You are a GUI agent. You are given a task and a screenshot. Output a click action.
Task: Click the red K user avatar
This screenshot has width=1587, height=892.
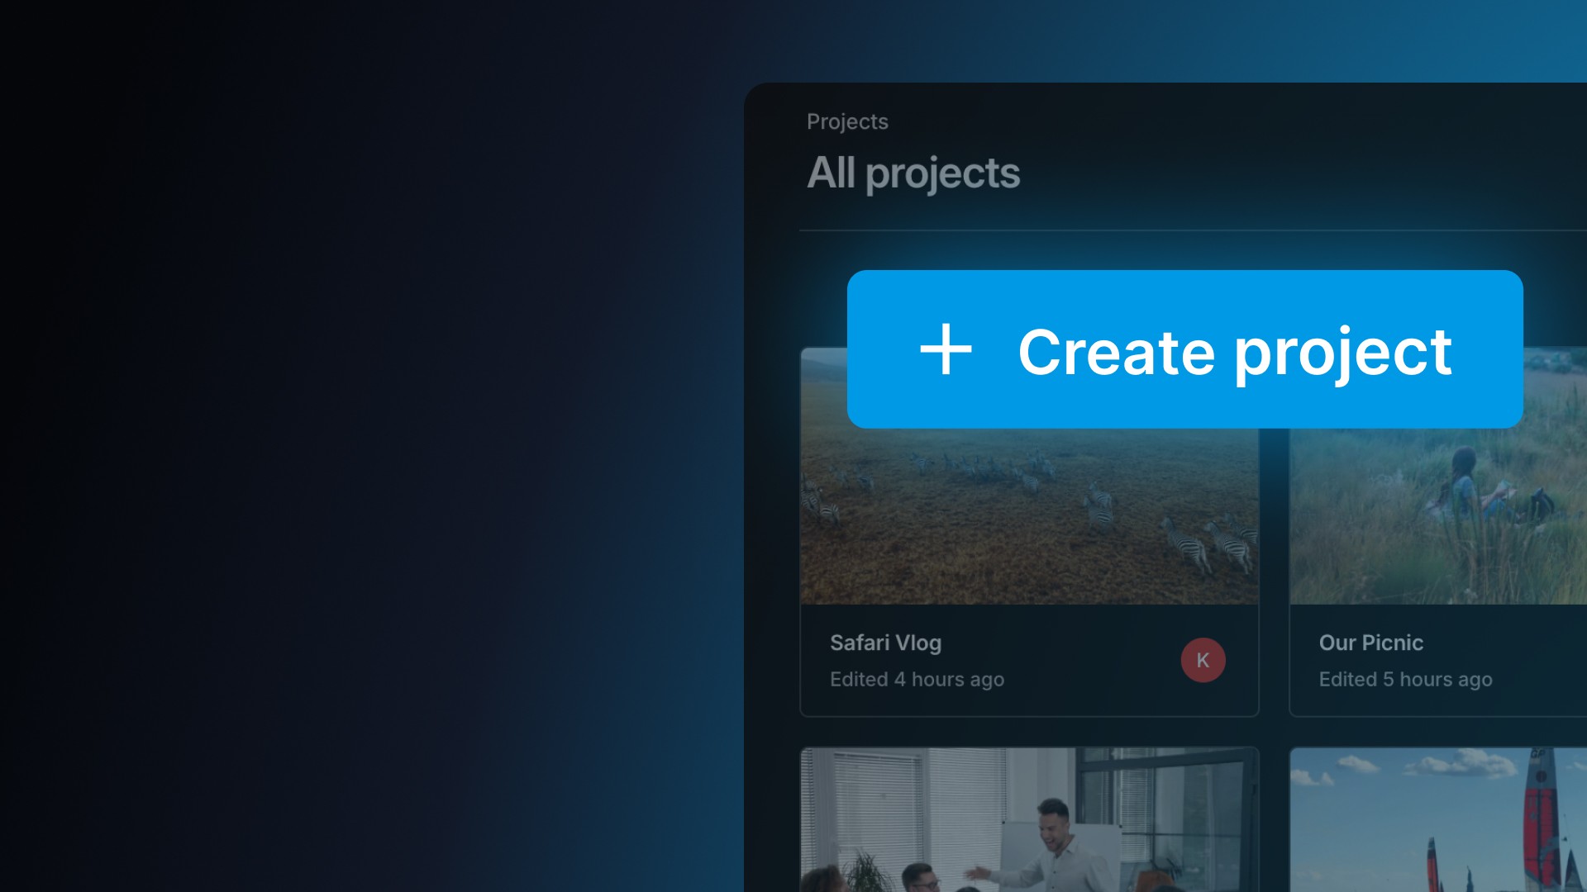[1203, 660]
